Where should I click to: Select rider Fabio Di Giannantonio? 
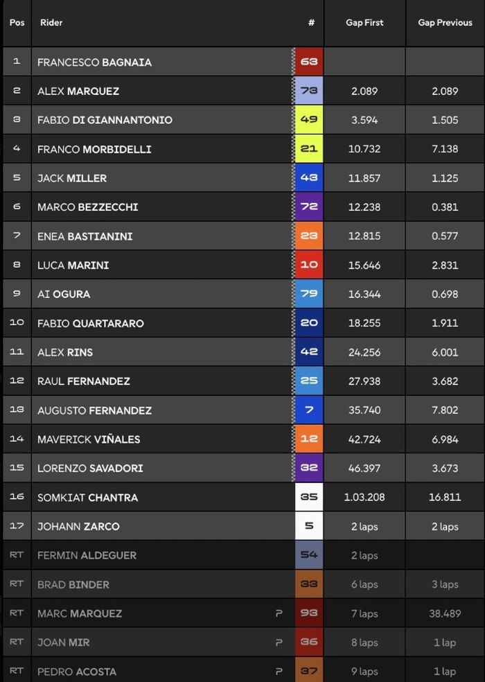[105, 120]
